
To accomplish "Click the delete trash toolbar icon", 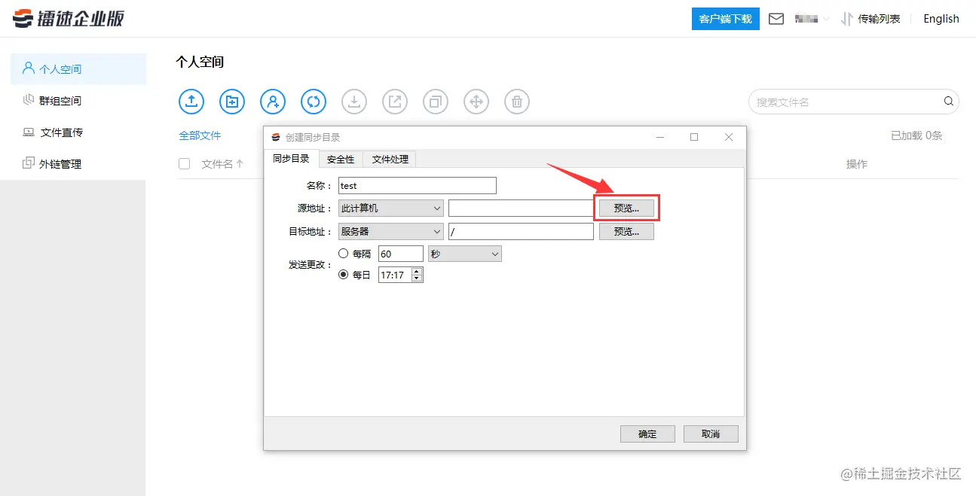I will (517, 101).
